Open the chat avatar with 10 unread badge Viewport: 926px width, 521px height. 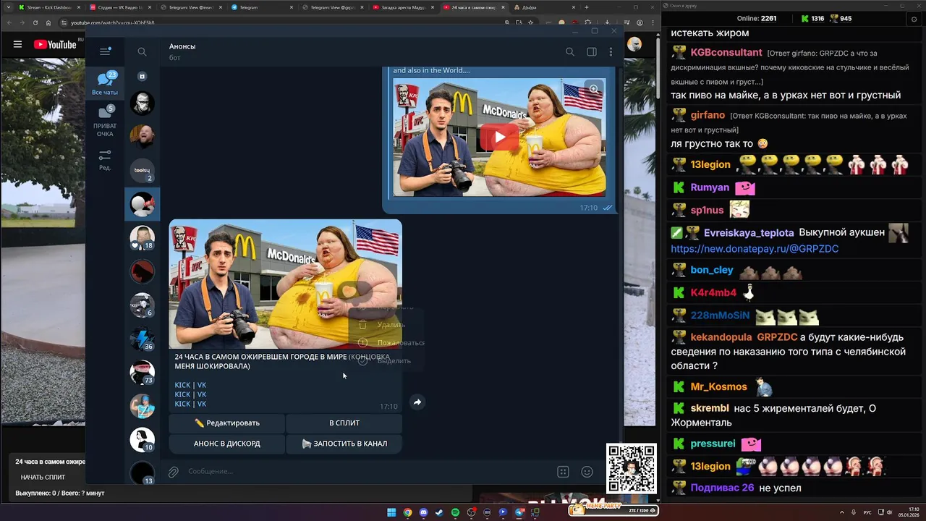pyautogui.click(x=142, y=440)
